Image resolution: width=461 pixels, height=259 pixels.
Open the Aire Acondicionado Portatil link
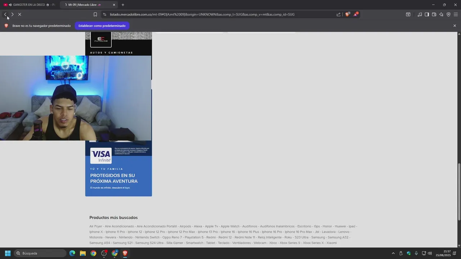pyautogui.click(x=157, y=226)
